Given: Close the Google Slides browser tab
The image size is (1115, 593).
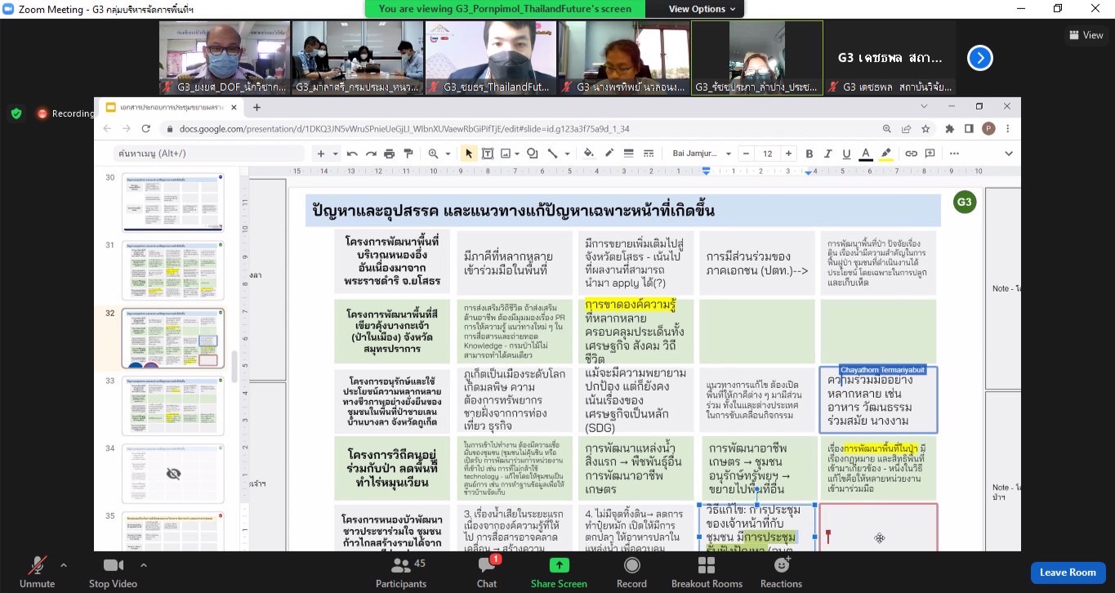Looking at the screenshot, I should pos(233,107).
